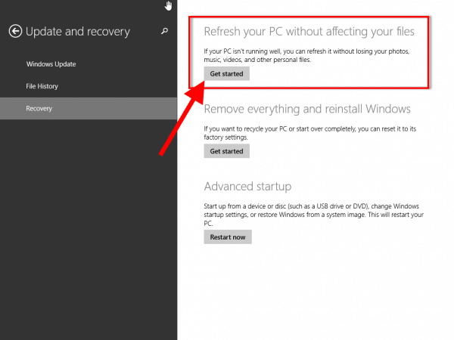Click Get started under Remove everything
The width and height of the screenshot is (454, 340).
(226, 151)
